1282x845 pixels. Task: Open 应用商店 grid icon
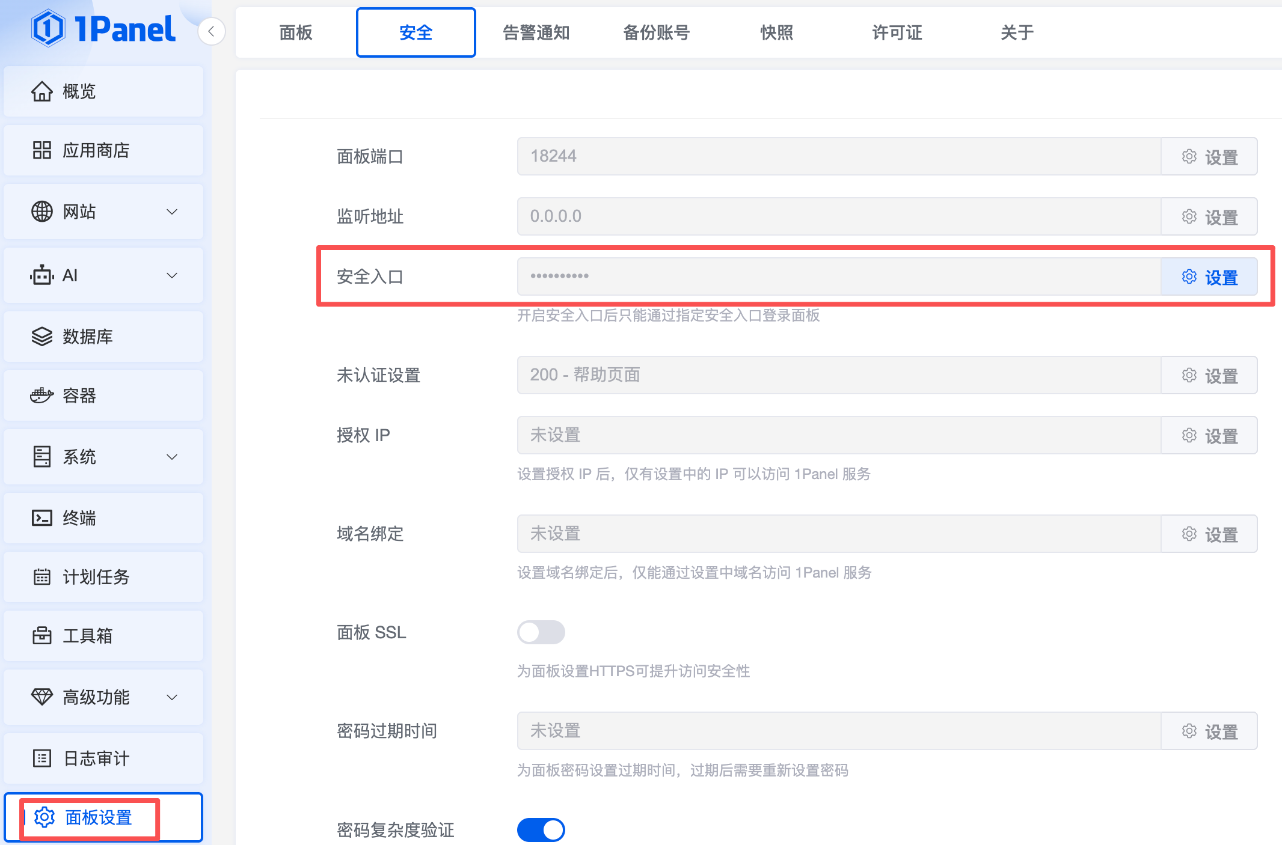point(41,150)
